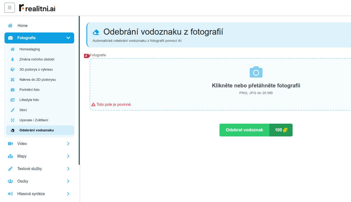Click the camera icon inside the upload area
Viewport: 351px width, 202px height.
tap(256, 71)
